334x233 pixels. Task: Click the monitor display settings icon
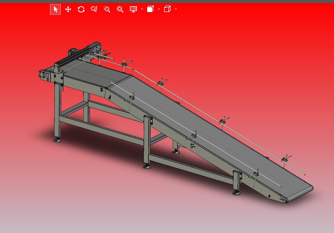[133, 9]
